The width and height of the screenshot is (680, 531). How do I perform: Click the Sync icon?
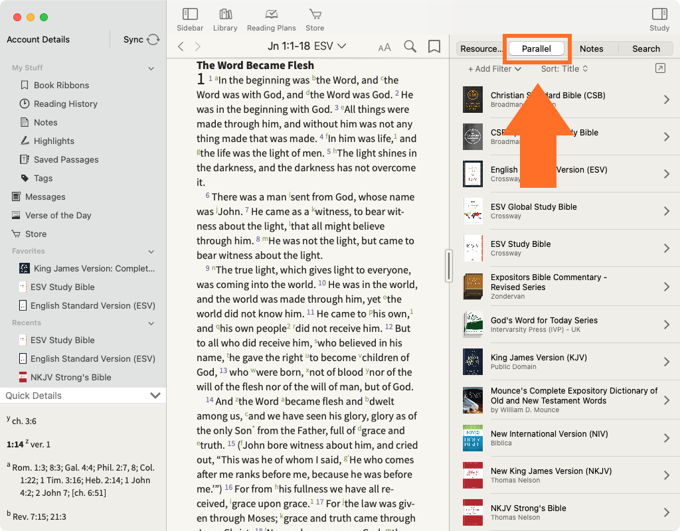[x=153, y=40]
